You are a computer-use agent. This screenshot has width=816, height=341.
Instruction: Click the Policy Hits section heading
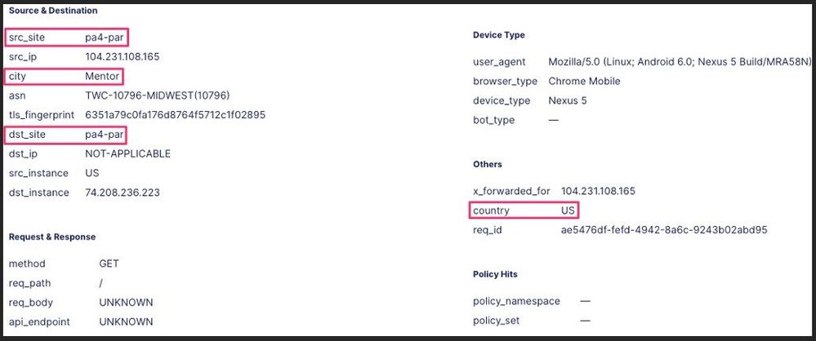495,274
